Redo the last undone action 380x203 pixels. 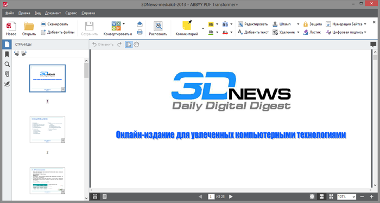tap(119, 45)
